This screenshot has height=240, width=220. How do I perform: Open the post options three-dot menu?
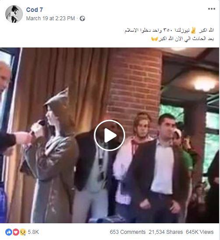(212, 9)
